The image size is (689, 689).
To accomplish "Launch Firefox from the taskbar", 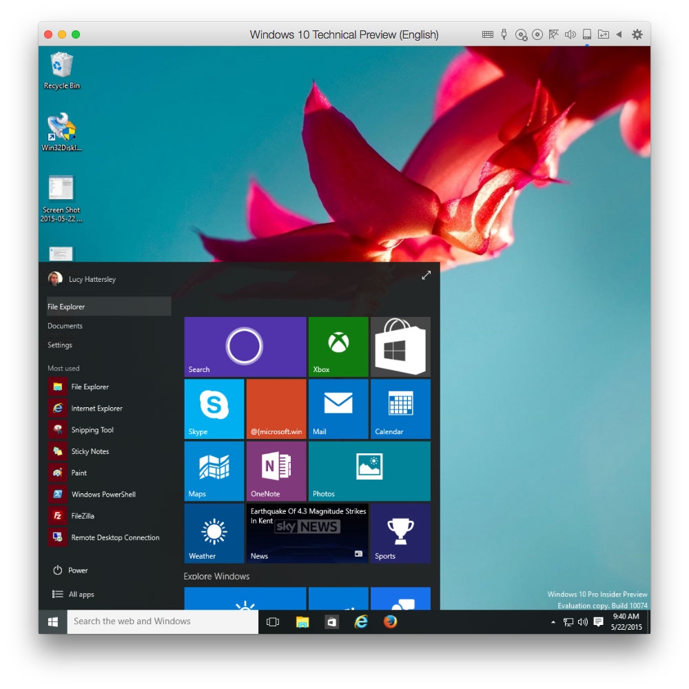I will click(390, 621).
